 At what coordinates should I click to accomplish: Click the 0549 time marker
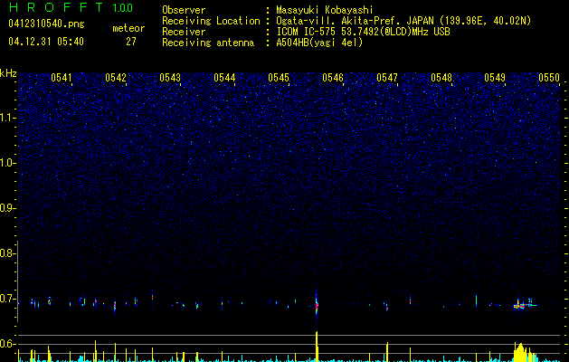(x=495, y=78)
